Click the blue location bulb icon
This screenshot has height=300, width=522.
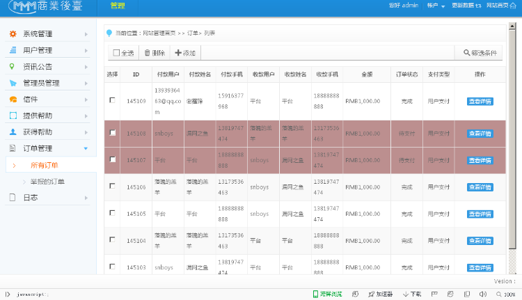click(x=109, y=33)
